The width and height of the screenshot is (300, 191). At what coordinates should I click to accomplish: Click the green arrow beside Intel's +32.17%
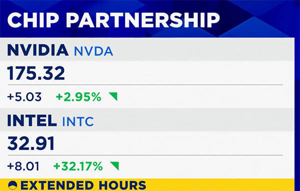(x=114, y=165)
